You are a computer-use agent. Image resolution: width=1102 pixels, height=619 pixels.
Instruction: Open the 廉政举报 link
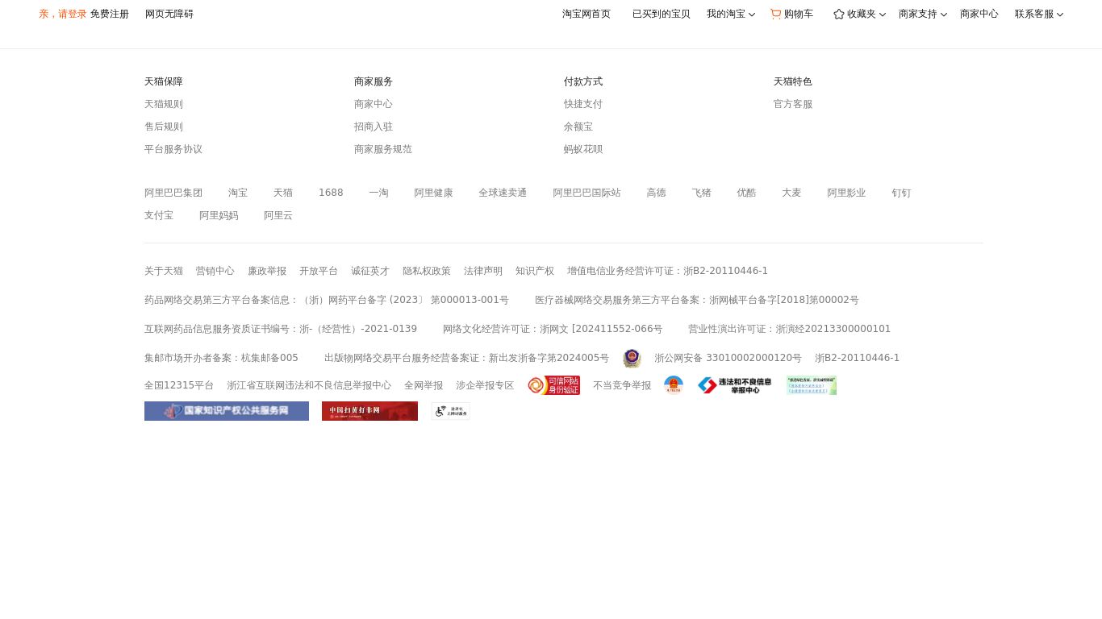pyautogui.click(x=267, y=271)
